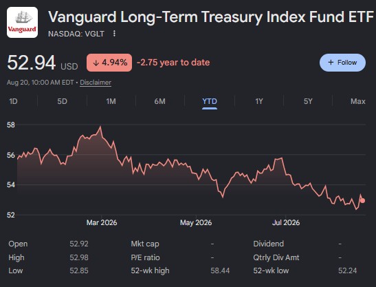Show the 5Y chart range
Screen dimensions: 376x287
[308, 101]
